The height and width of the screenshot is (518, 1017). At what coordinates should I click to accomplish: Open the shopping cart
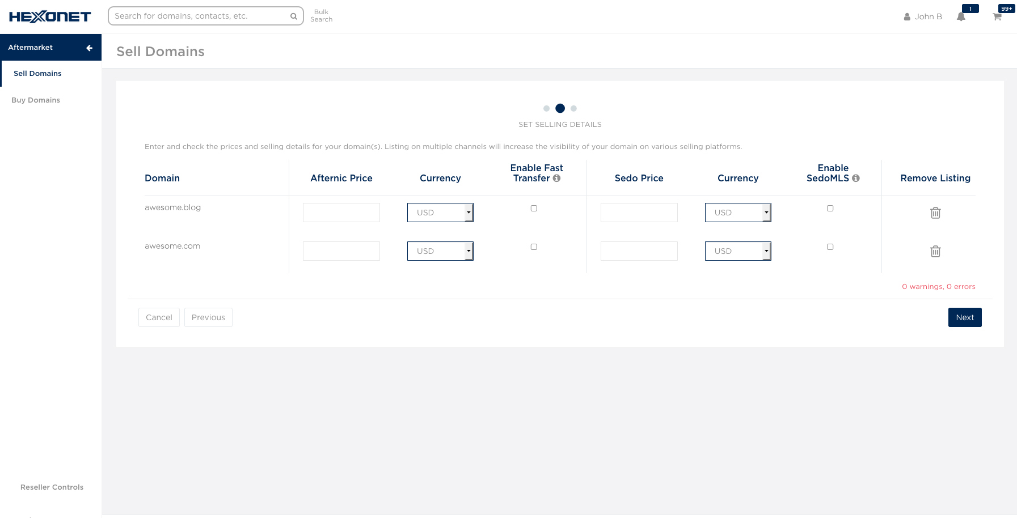coord(997,17)
